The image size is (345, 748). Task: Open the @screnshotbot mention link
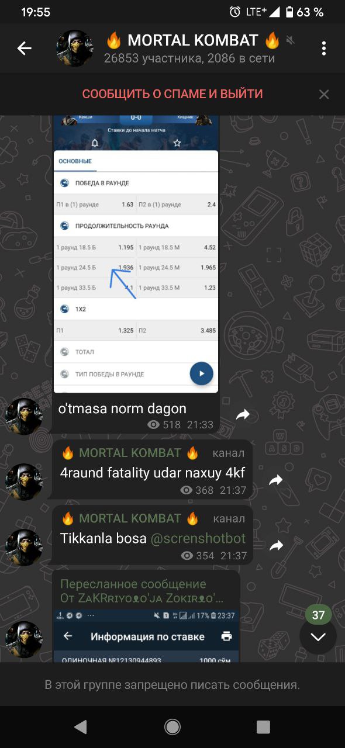(x=198, y=538)
